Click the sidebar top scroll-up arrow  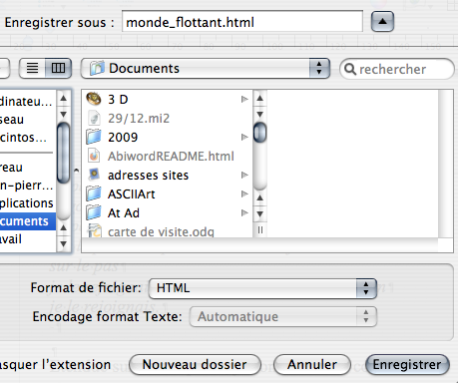coord(63,98)
